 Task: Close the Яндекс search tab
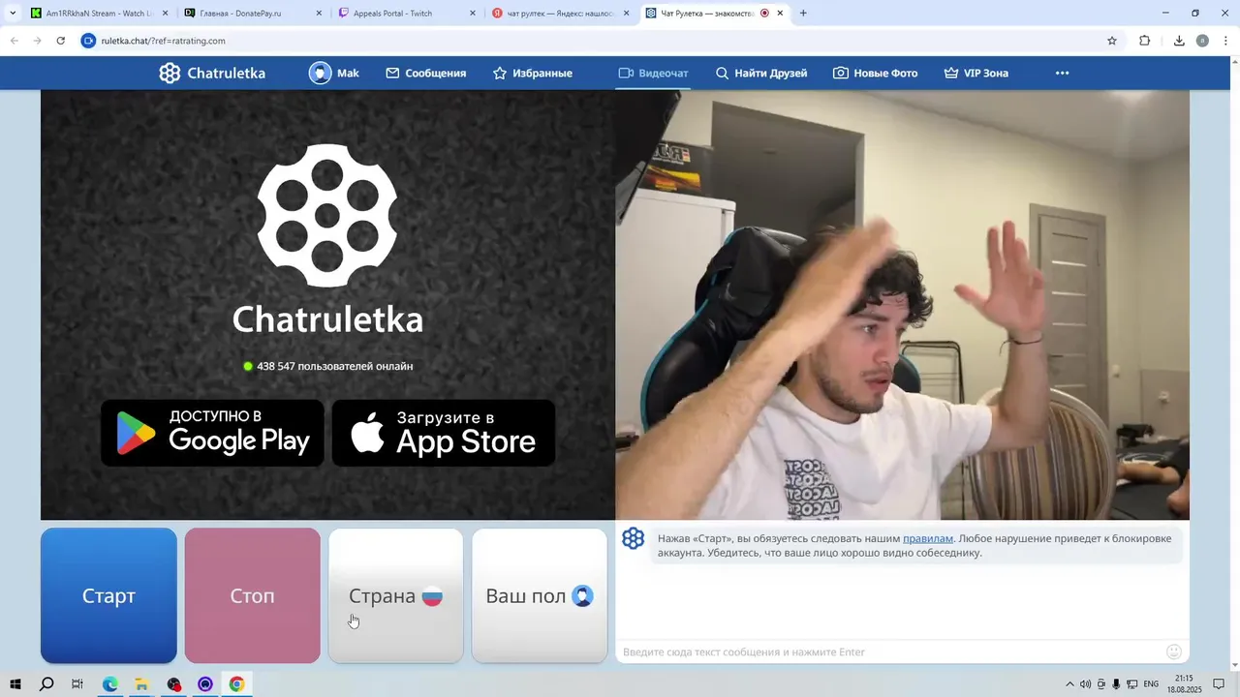(626, 14)
